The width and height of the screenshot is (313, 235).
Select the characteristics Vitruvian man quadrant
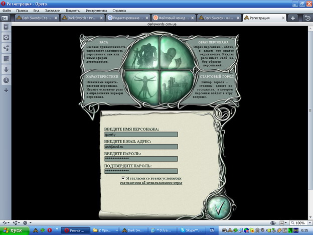tap(142, 86)
